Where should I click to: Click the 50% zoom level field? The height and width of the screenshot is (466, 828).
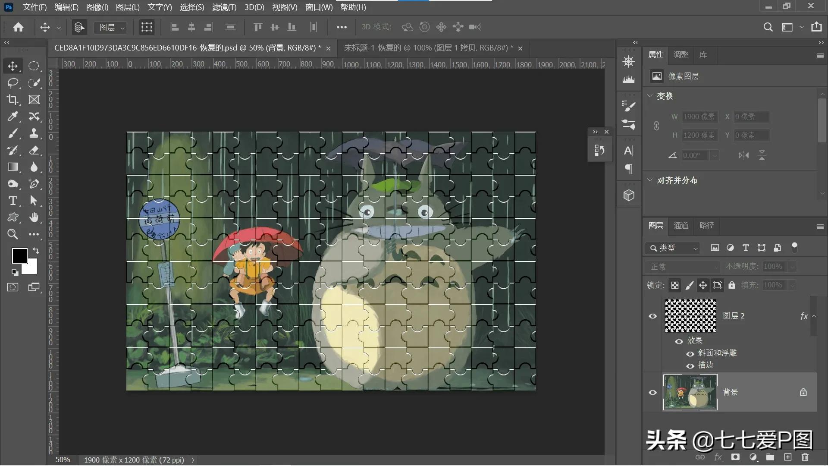(x=63, y=460)
